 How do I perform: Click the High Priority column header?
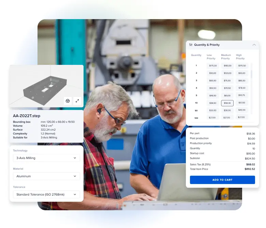click(x=240, y=57)
